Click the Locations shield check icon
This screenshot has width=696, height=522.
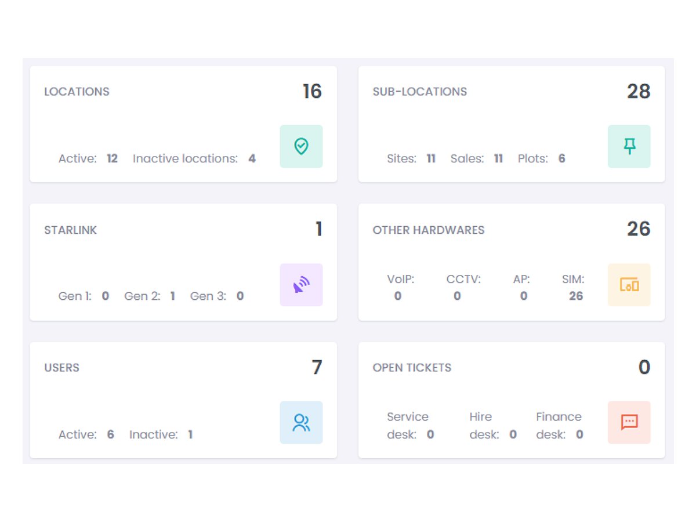(301, 146)
